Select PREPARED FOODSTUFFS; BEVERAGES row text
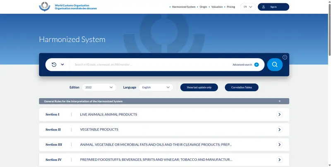Screen dimensions: 331x167 tap(156, 160)
